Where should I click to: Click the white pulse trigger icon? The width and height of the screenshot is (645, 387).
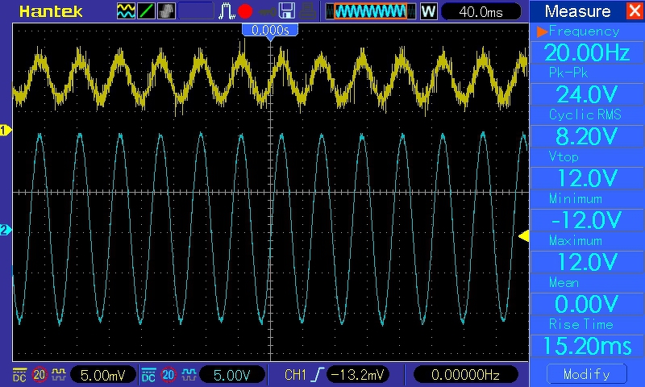(x=227, y=11)
